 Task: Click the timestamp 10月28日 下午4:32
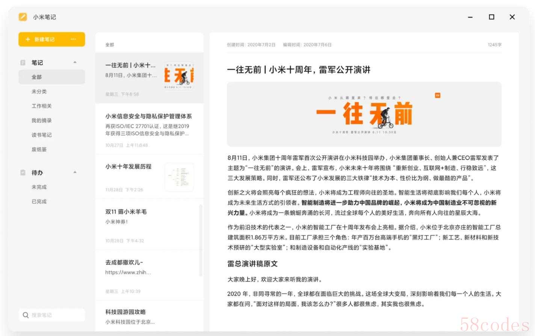pyautogui.click(x=125, y=241)
